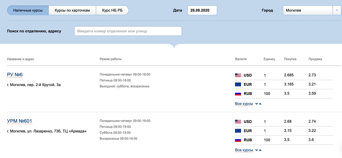Click the USD flag icon for РУ №6
This screenshot has height=158, width=342.
[238, 75]
